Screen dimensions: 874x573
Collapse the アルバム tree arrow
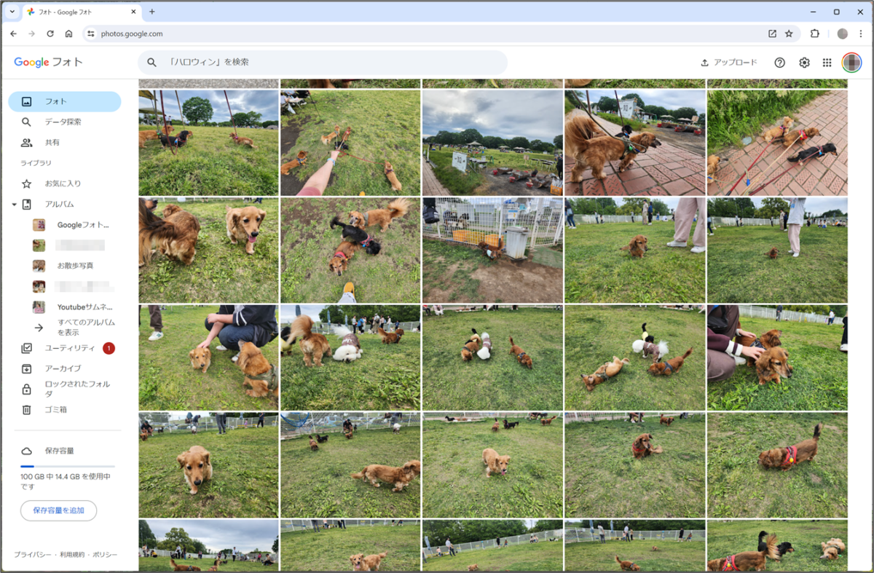14,205
